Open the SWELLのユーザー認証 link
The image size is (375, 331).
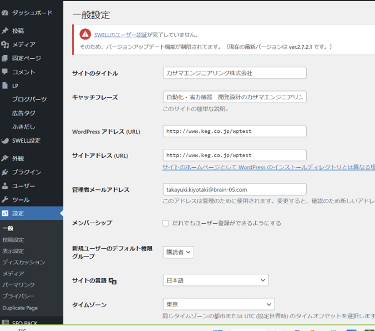pos(120,34)
